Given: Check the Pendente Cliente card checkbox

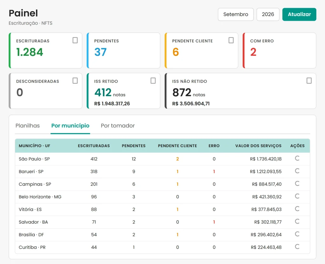Looking at the screenshot, I should pos(231,40).
